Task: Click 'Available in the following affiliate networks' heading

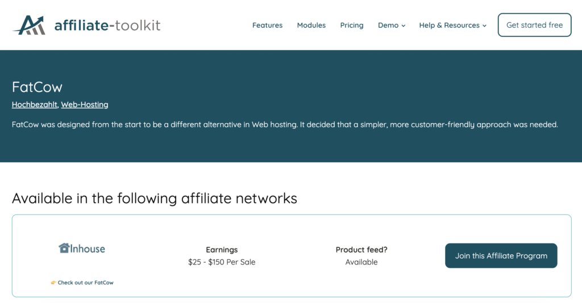Action: [x=155, y=198]
